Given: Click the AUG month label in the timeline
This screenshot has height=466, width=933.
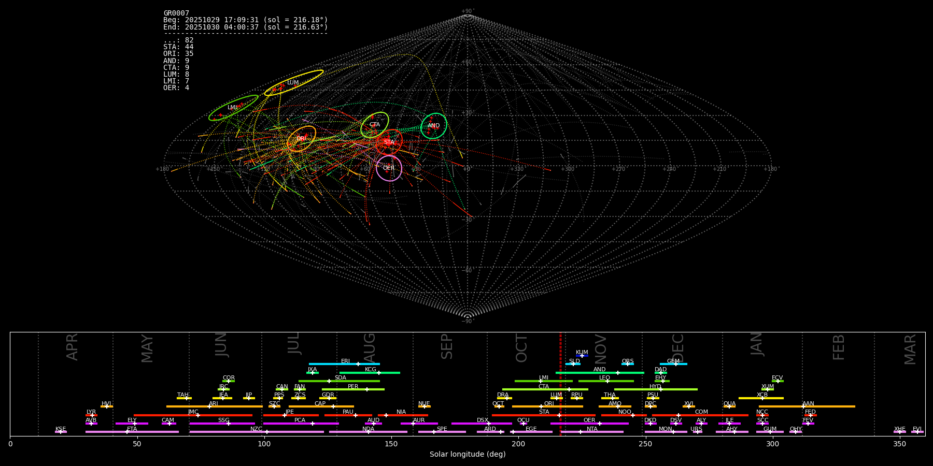Looking at the screenshot, I should pyautogui.click(x=370, y=348).
